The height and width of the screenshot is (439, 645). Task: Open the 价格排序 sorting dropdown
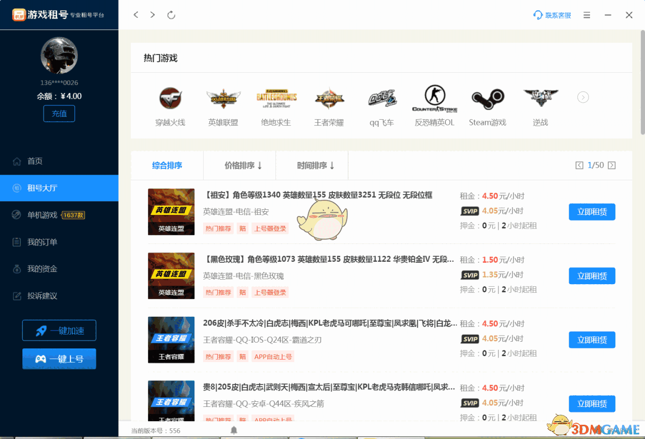(x=239, y=165)
